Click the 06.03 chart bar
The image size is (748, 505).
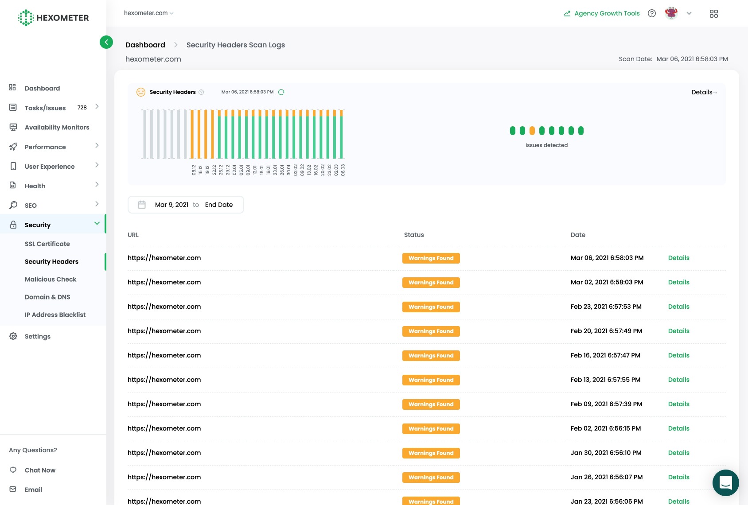click(x=341, y=134)
